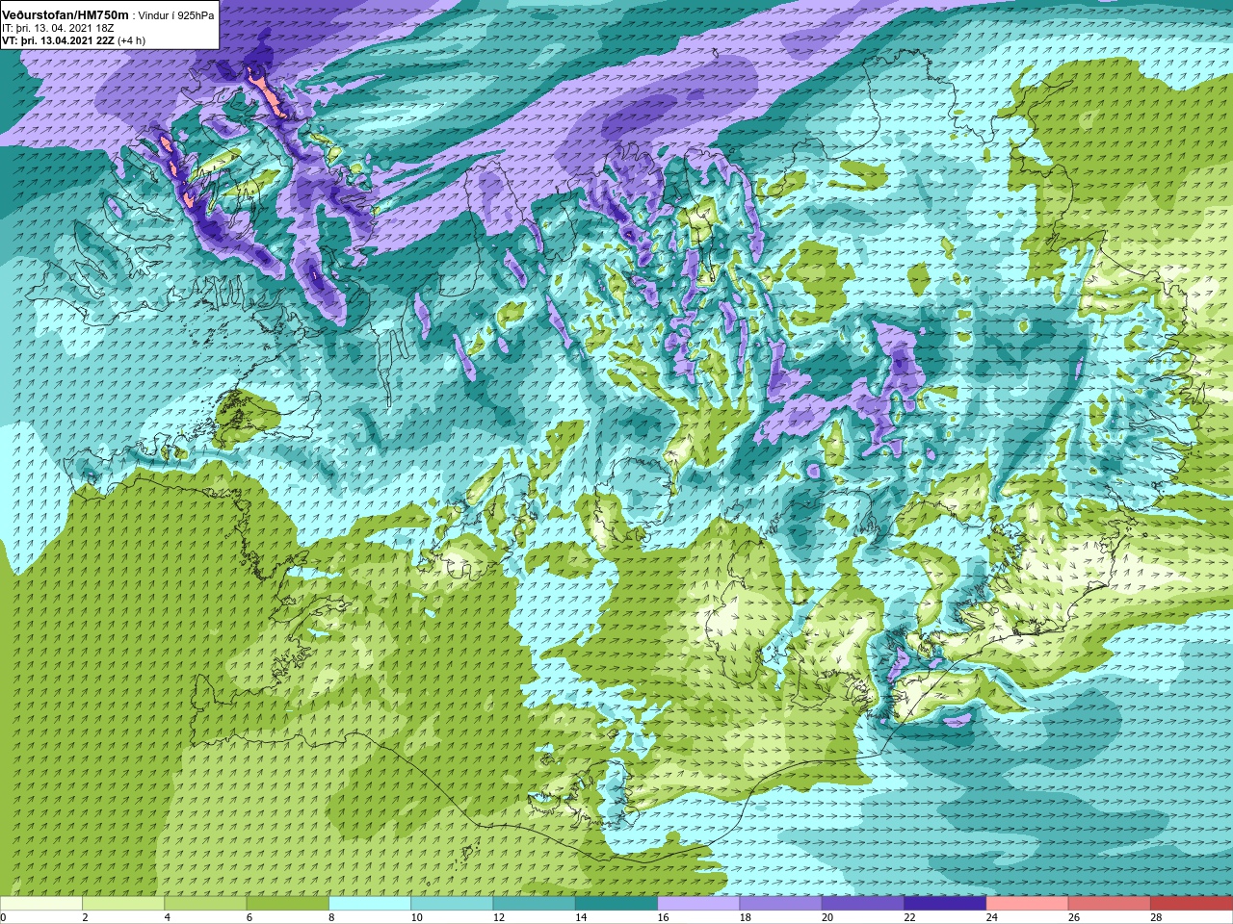Click the light pink 24–26 legend swatch

1028,904
